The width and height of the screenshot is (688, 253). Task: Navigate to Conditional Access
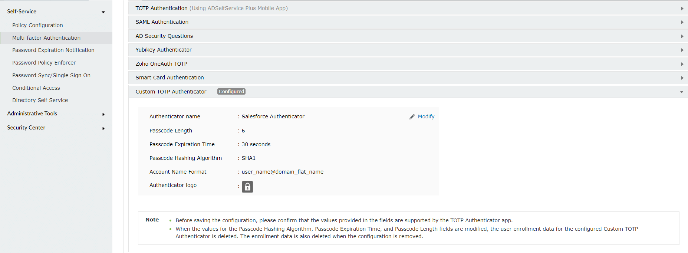pyautogui.click(x=36, y=88)
